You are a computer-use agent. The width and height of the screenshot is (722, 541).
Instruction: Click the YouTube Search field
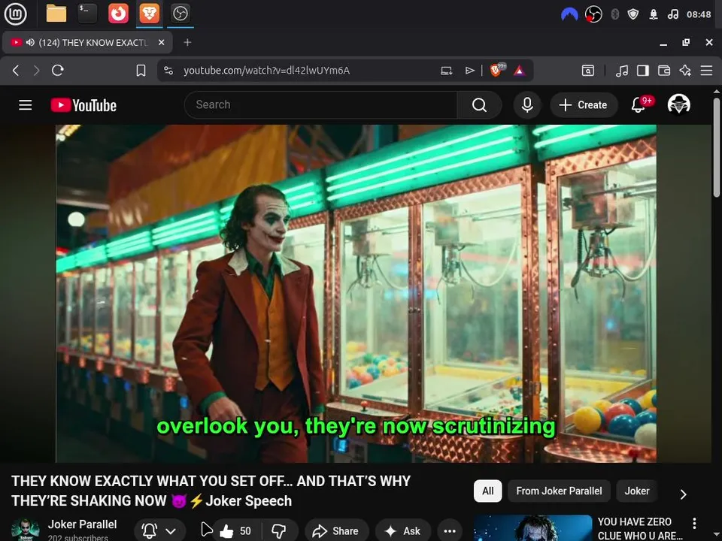(x=320, y=105)
